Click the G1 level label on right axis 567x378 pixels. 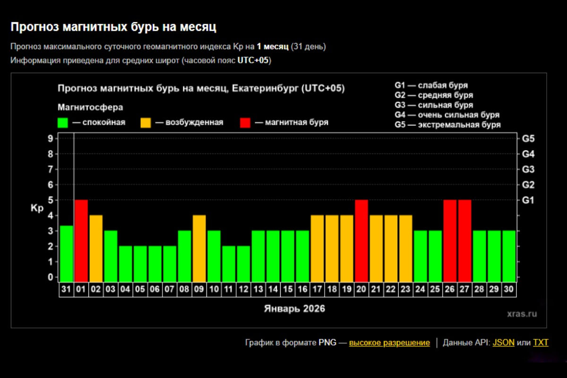coord(528,200)
